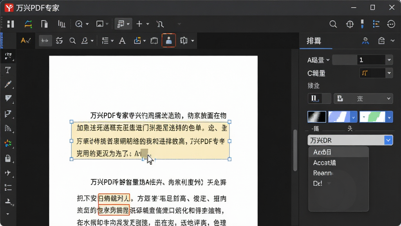This screenshot has width=401, height=226.
Task: Open the 万兴DR font combo box
Action: click(x=350, y=140)
